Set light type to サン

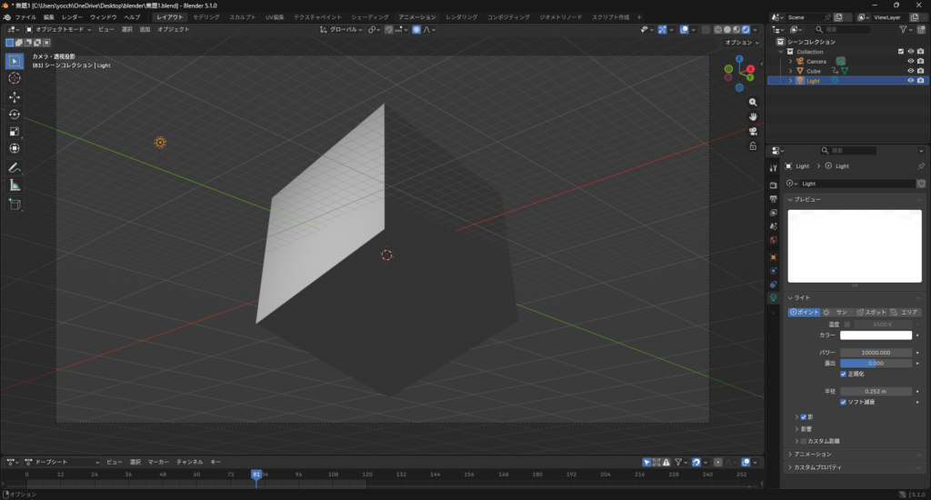coord(836,312)
